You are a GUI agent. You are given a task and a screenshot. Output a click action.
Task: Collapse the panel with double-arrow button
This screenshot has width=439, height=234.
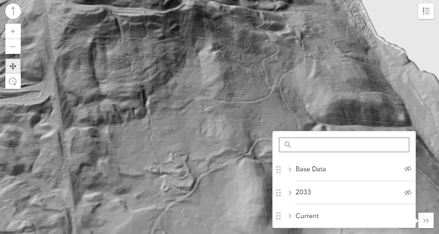[x=426, y=220]
